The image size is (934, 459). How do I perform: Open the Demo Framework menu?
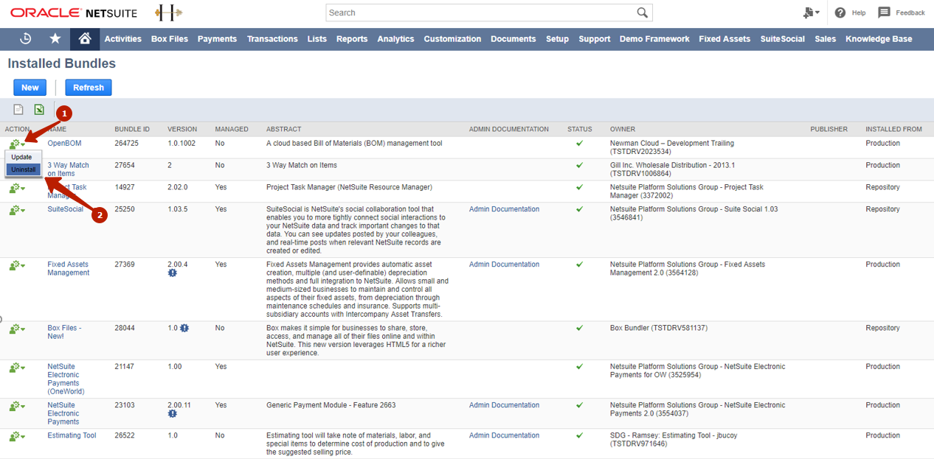(x=654, y=39)
